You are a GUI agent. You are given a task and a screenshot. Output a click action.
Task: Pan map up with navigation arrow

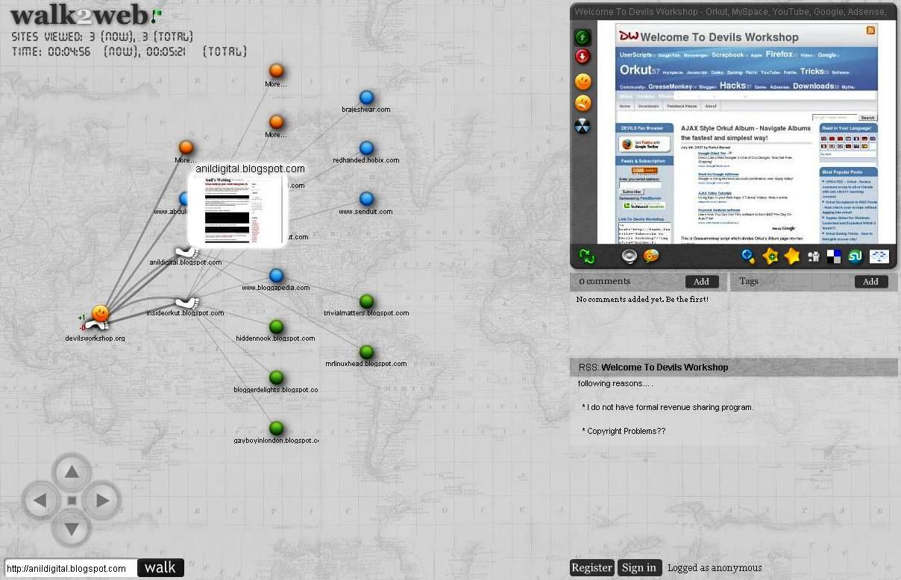coord(72,471)
